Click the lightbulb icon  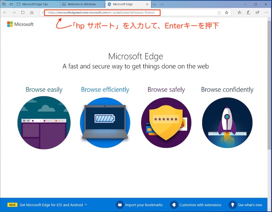point(233,205)
